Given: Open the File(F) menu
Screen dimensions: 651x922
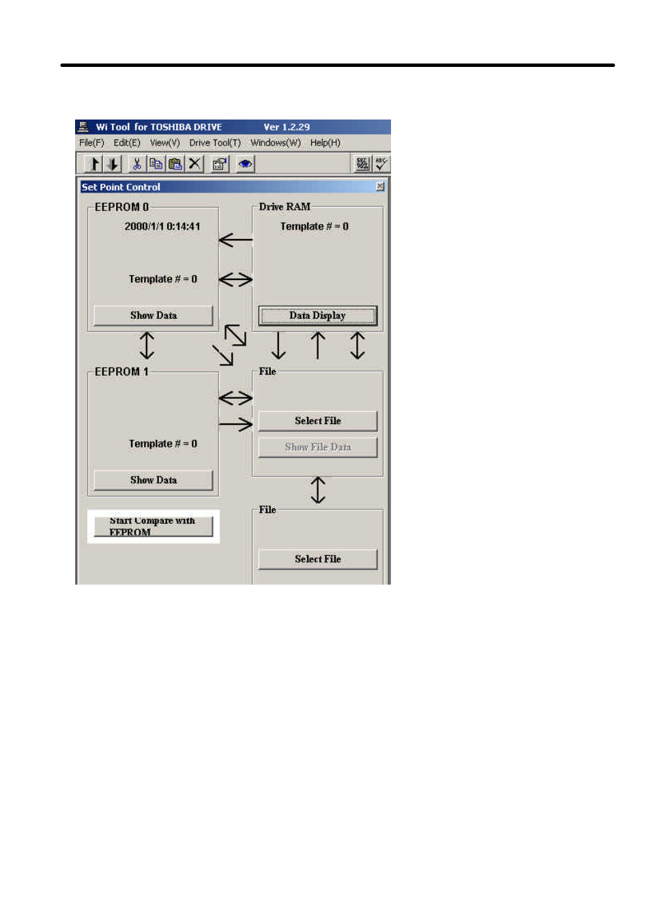Looking at the screenshot, I should 91,143.
